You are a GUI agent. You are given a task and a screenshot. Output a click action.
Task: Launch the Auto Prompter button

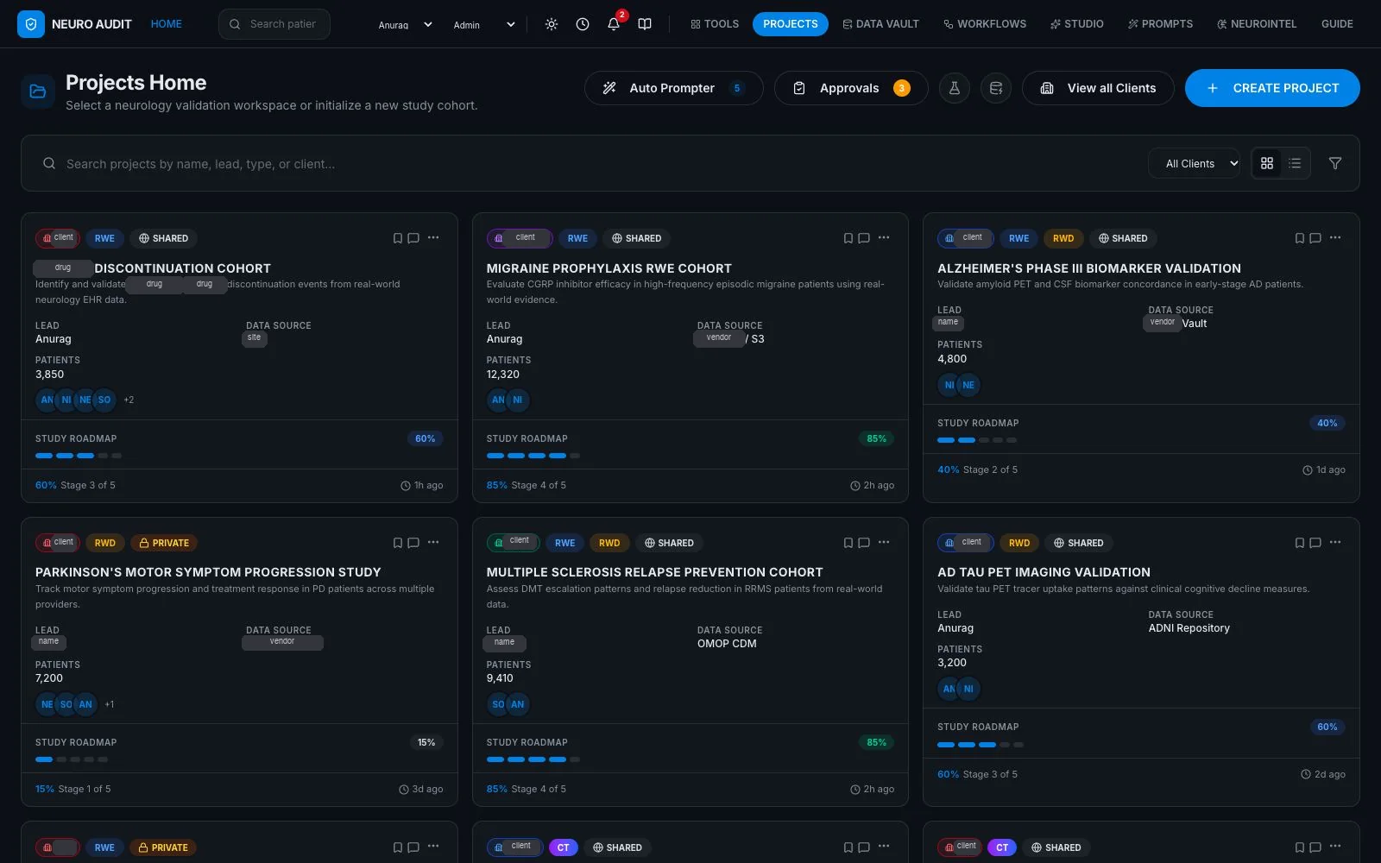[674, 88]
